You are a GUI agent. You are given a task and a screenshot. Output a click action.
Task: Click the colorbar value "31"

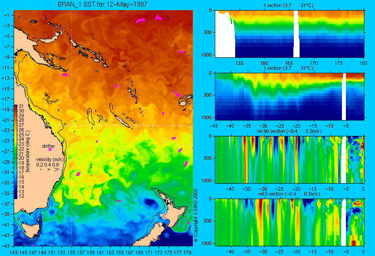click(21, 106)
